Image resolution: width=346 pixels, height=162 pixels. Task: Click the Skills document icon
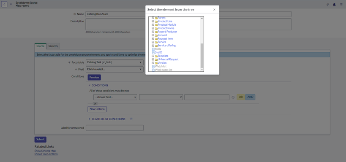pos(153,49)
